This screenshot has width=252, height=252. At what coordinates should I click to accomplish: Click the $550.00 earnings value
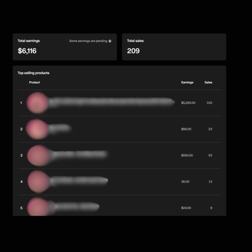[187, 155]
